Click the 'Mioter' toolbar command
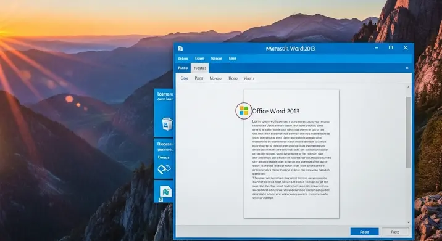The width and height of the screenshot is (442, 241). pos(249,78)
